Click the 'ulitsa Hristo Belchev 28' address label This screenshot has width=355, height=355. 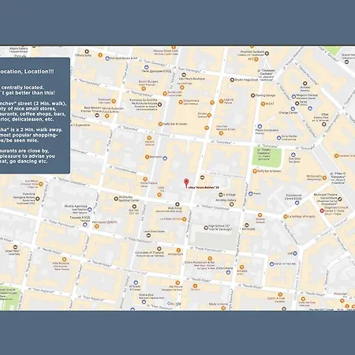tap(204, 188)
